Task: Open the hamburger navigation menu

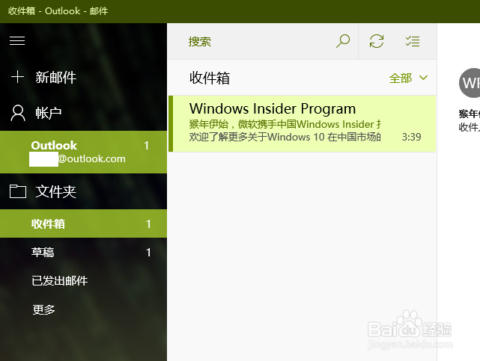Action: click(x=17, y=40)
